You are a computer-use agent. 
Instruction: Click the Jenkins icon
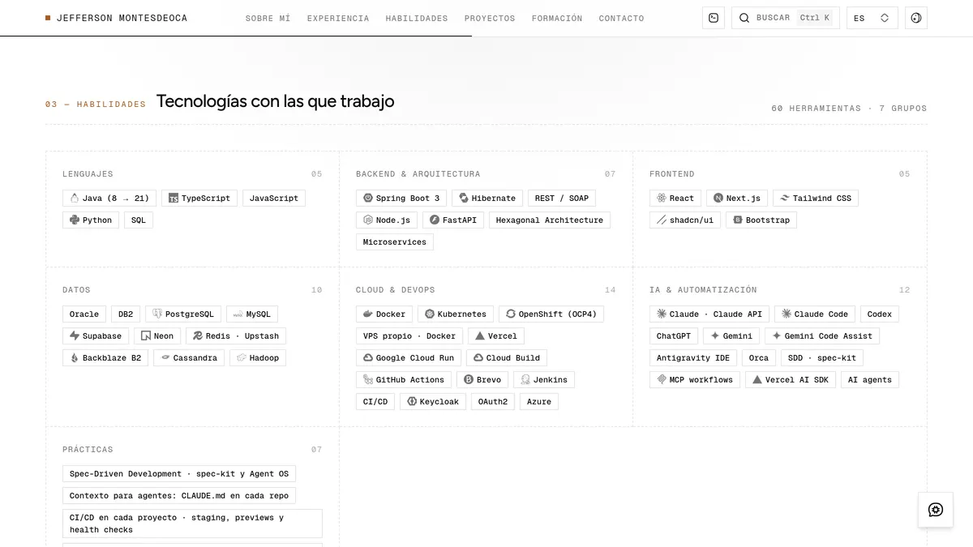coord(525,379)
